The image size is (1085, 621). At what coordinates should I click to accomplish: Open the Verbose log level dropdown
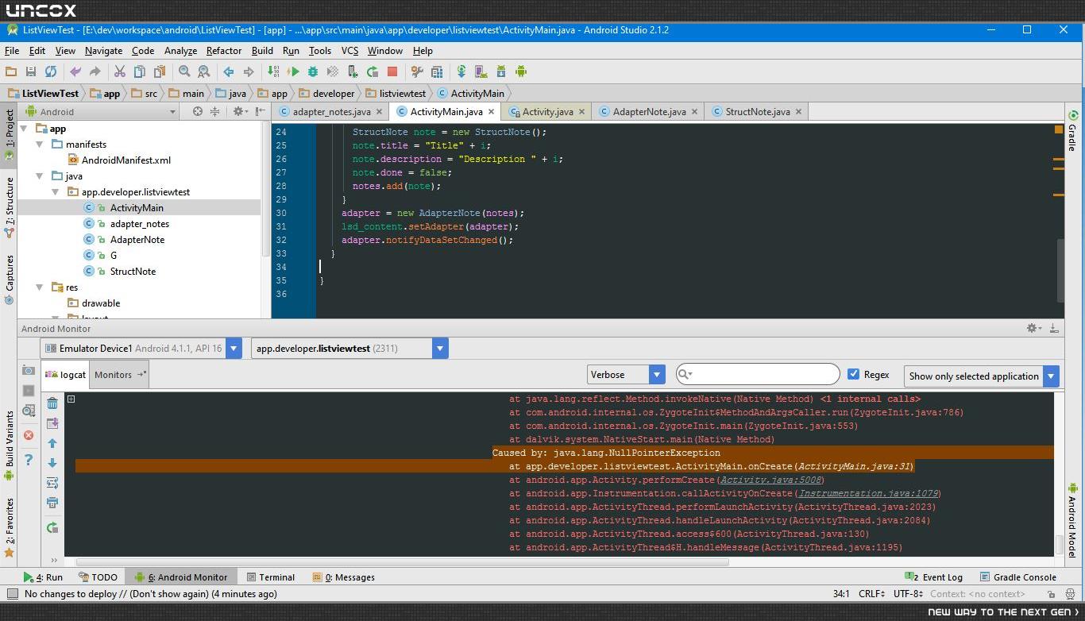tap(657, 375)
